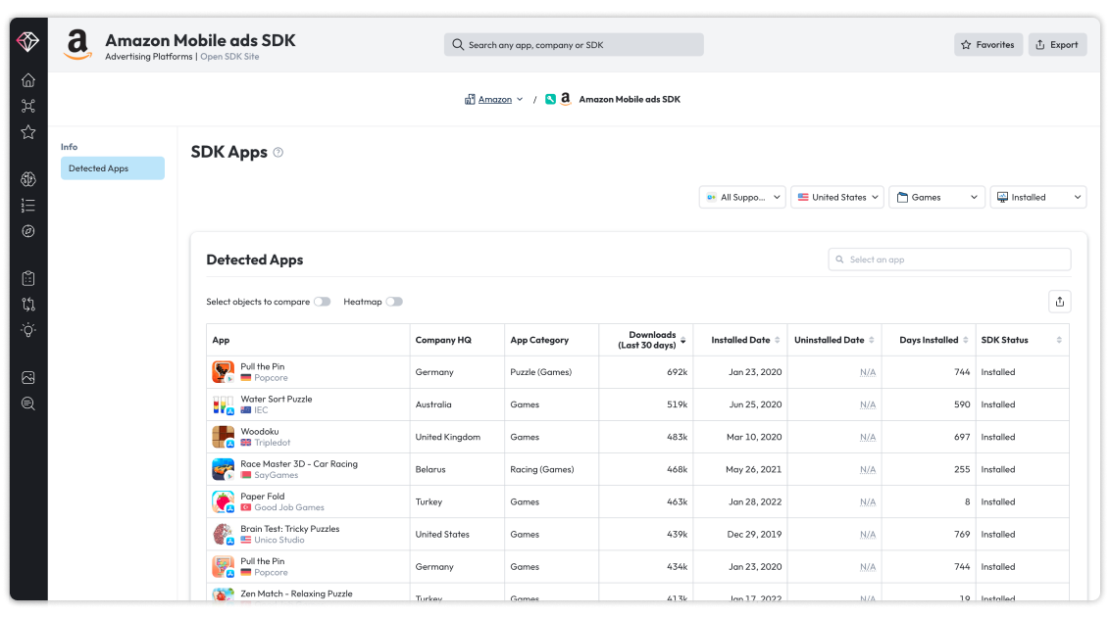Open United States country dropdown
Image resolution: width=1110 pixels, height=617 pixels.
coord(837,197)
